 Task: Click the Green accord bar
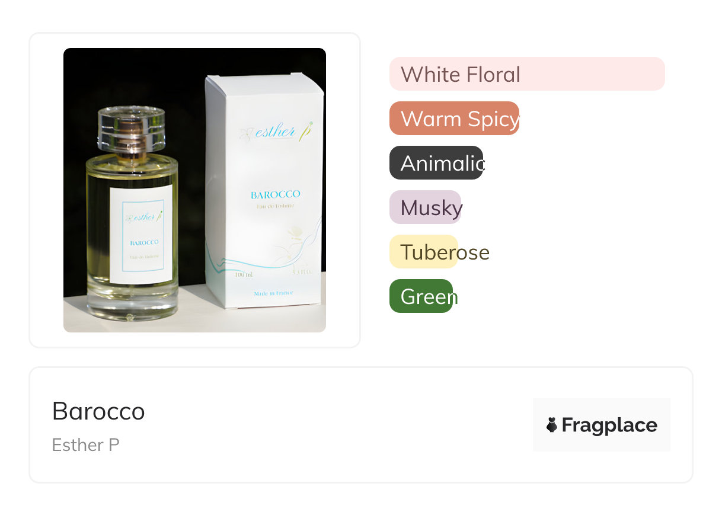click(421, 296)
